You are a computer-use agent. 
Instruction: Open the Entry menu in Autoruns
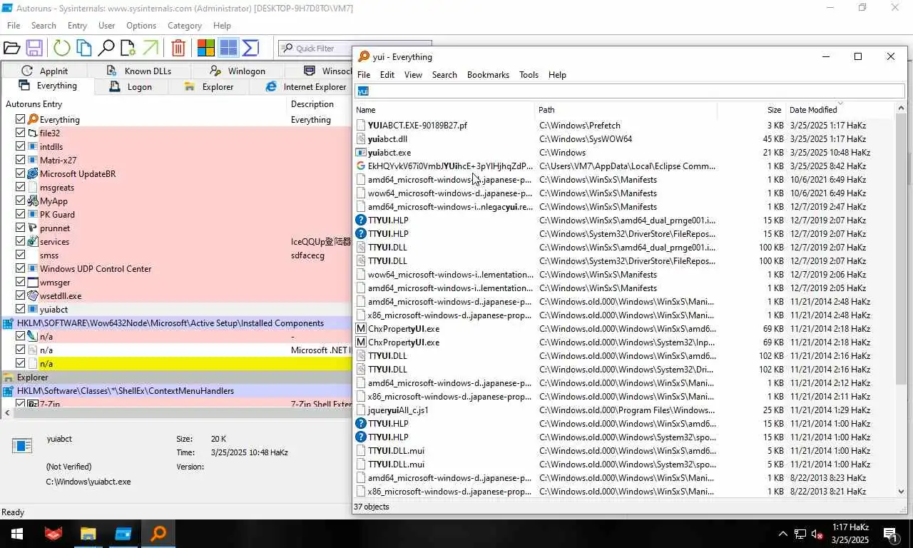(x=77, y=26)
